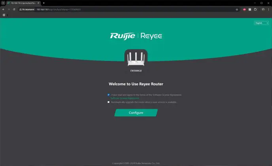
Task: Click the EW3000GX model label
Action: [136, 71]
